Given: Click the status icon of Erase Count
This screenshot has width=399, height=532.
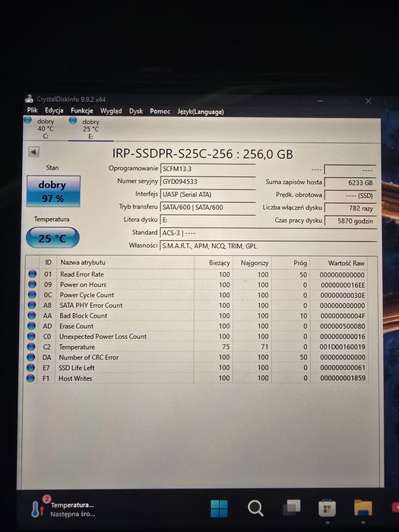Looking at the screenshot, I should coord(32,326).
